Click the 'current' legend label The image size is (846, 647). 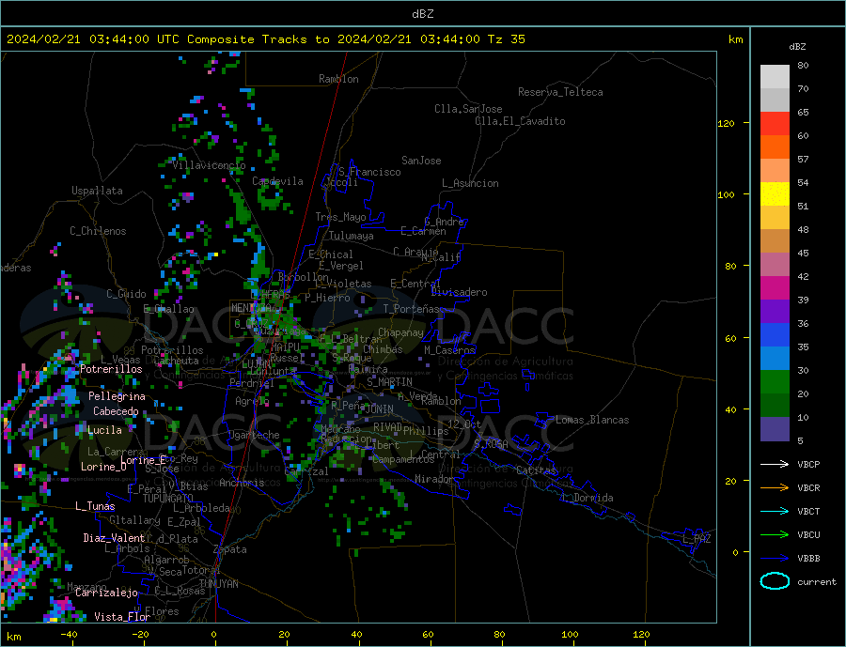coord(817,582)
